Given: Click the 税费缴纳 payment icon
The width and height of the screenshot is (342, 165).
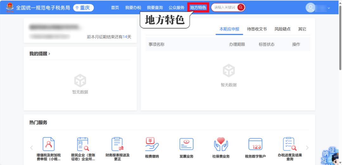Looking at the screenshot, I should click(152, 144).
